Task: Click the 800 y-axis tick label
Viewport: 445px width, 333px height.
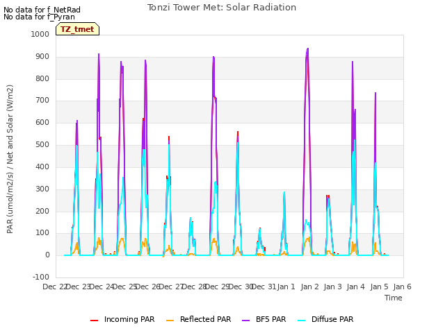Action: (42, 78)
